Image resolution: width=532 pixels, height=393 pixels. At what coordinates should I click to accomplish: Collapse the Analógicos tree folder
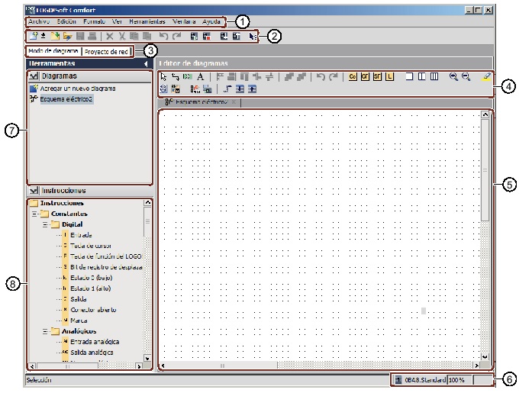coord(45,331)
